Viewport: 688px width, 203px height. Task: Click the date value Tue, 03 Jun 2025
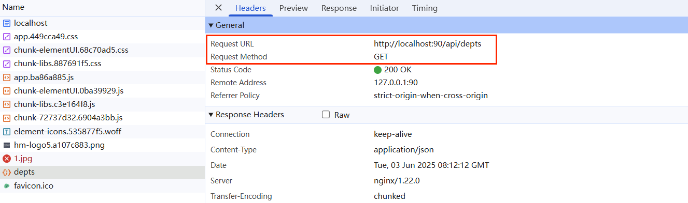[x=431, y=165]
